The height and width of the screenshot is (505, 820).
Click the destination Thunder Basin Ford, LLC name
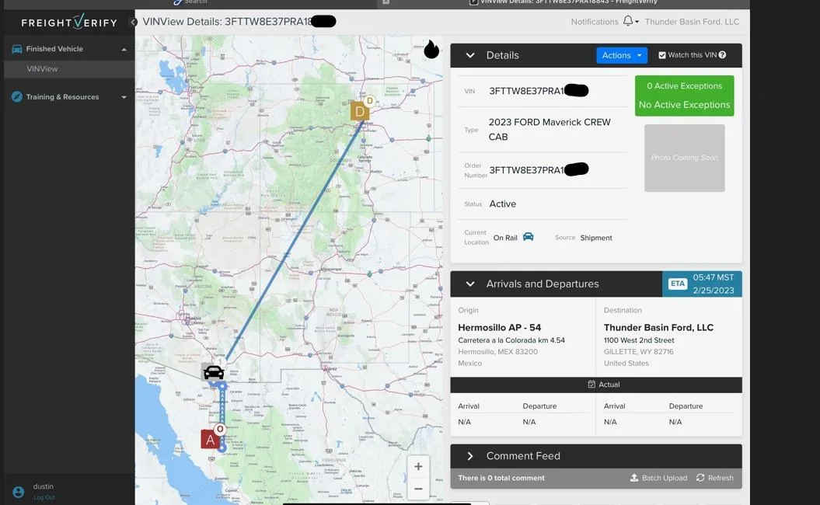pyautogui.click(x=658, y=328)
